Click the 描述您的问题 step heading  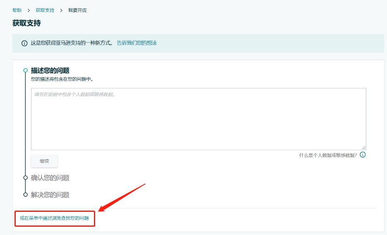50,70
